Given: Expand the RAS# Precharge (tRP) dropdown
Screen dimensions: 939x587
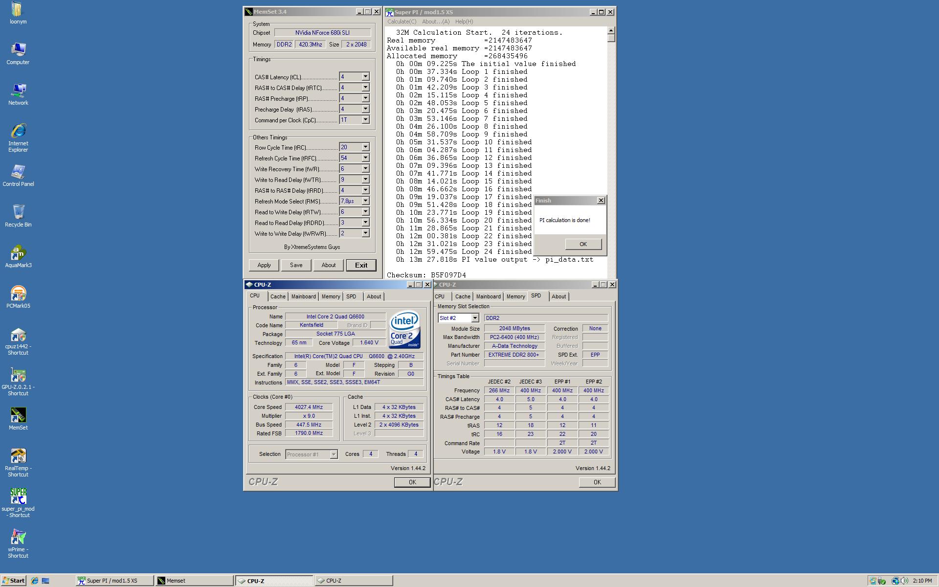Looking at the screenshot, I should tap(365, 98).
